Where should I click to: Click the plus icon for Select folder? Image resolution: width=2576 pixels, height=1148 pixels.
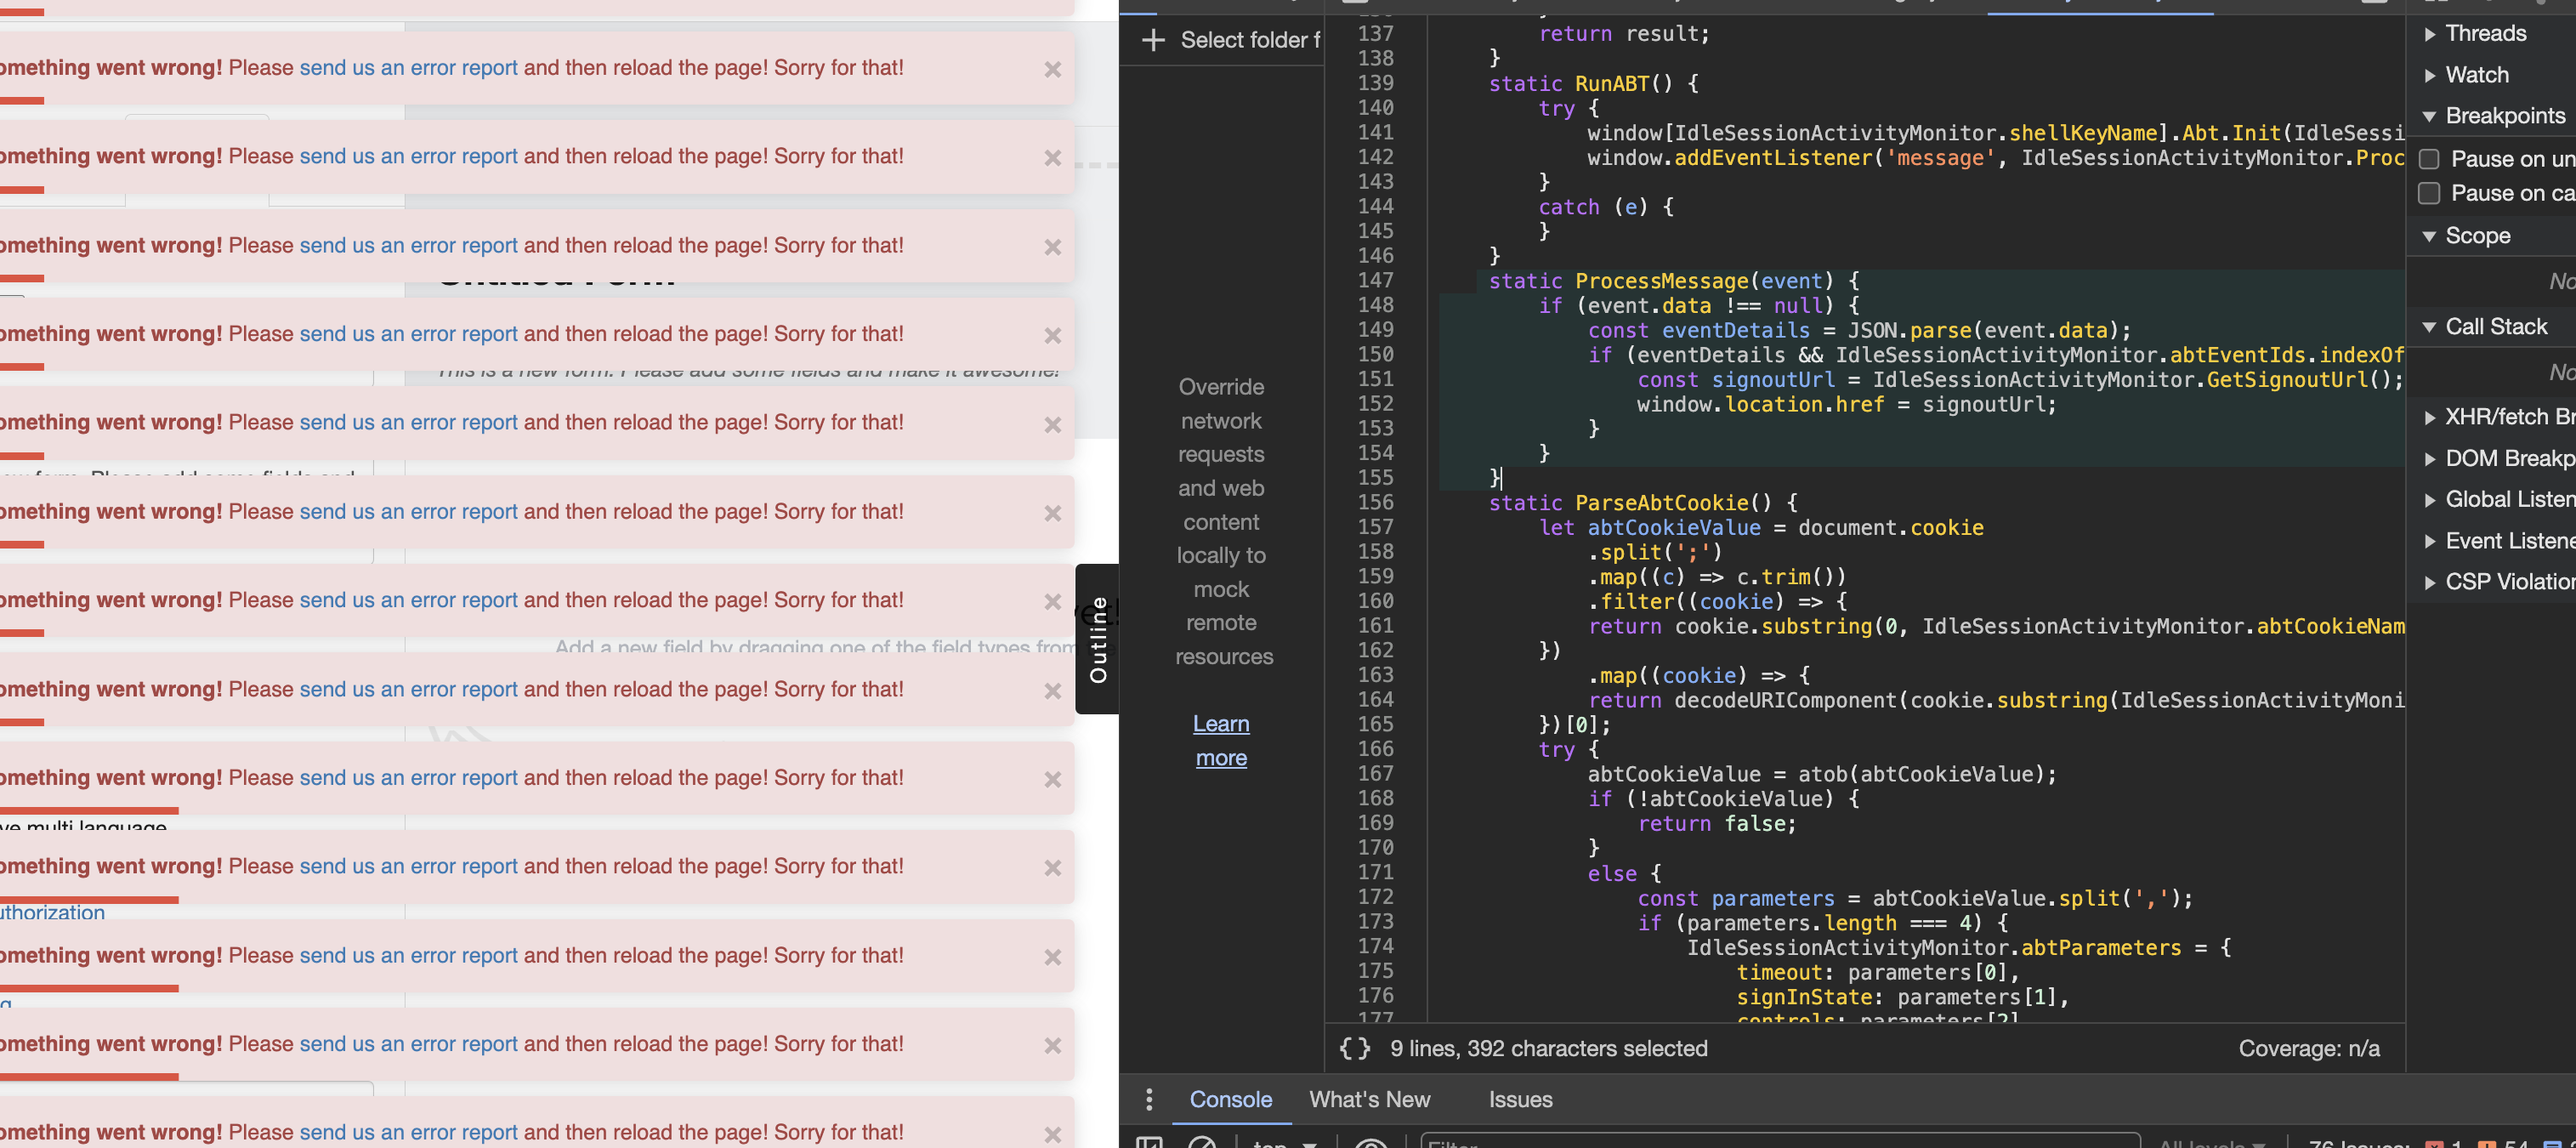(x=1153, y=40)
